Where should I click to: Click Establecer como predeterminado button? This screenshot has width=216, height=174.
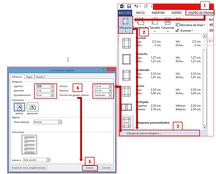tap(29, 168)
